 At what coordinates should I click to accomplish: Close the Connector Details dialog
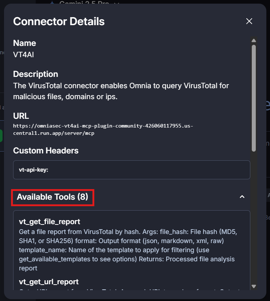(x=249, y=21)
